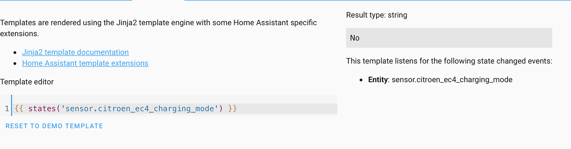Viewport: 571px width, 149px height.
Task: Open Home Assistant template extensions link
Action: (x=85, y=63)
